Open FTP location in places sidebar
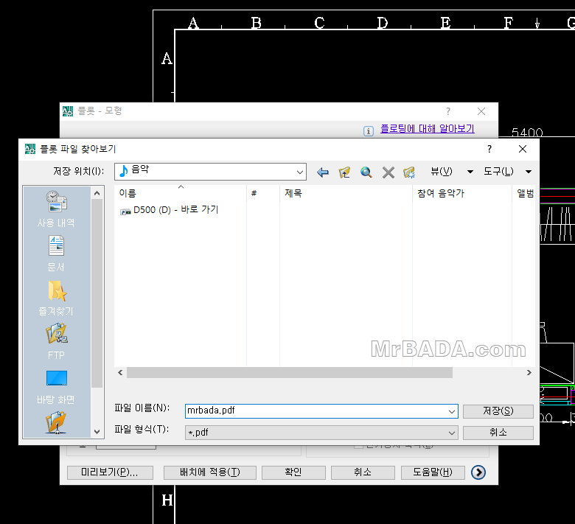This screenshot has width=575, height=524. coord(56,341)
